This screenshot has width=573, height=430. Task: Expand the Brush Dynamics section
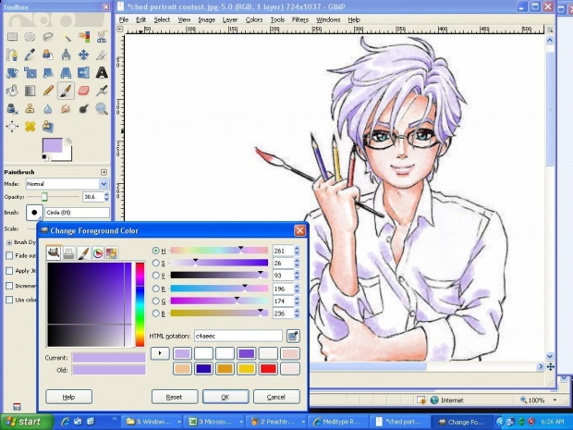[9, 242]
